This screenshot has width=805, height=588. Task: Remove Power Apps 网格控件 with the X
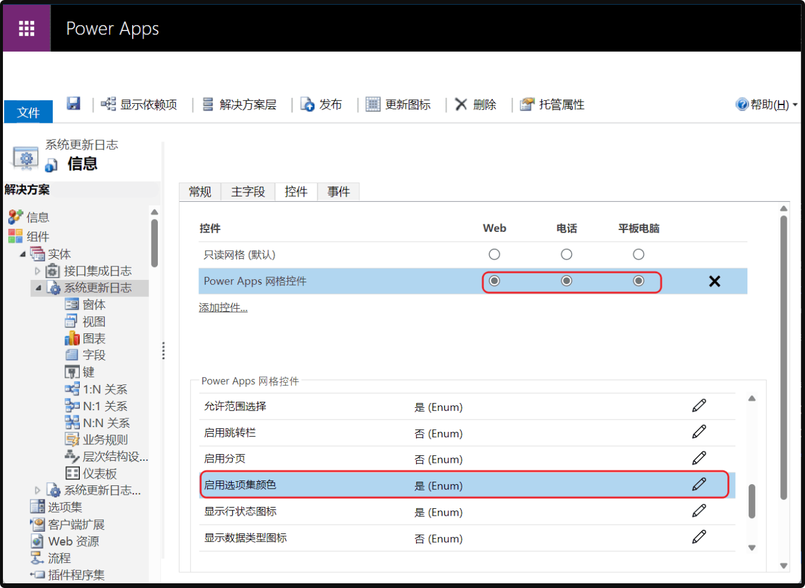coord(714,282)
